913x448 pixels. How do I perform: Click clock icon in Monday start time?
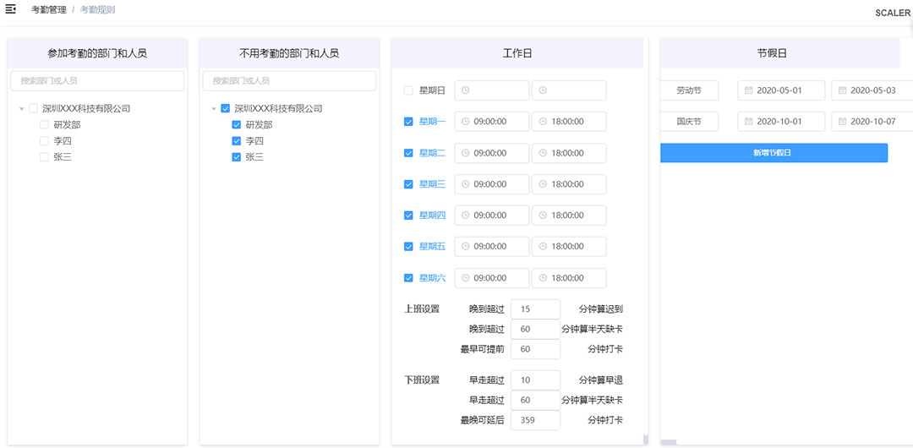[465, 122]
